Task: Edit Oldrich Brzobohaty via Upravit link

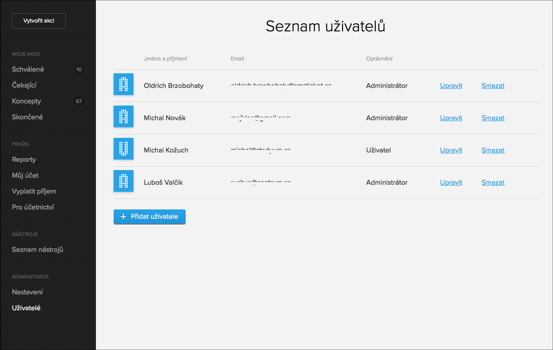Action: (451, 86)
